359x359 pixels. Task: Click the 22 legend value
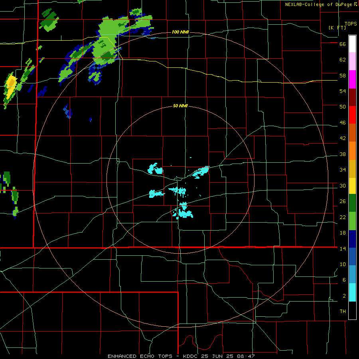(343, 217)
